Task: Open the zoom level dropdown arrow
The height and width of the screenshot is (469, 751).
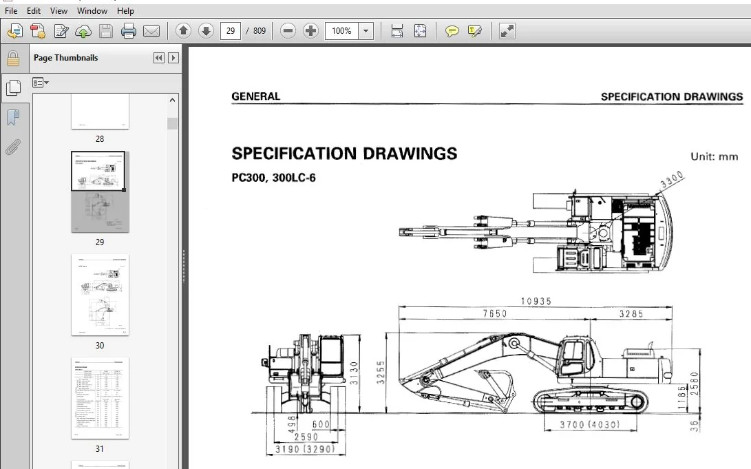Action: pyautogui.click(x=366, y=31)
